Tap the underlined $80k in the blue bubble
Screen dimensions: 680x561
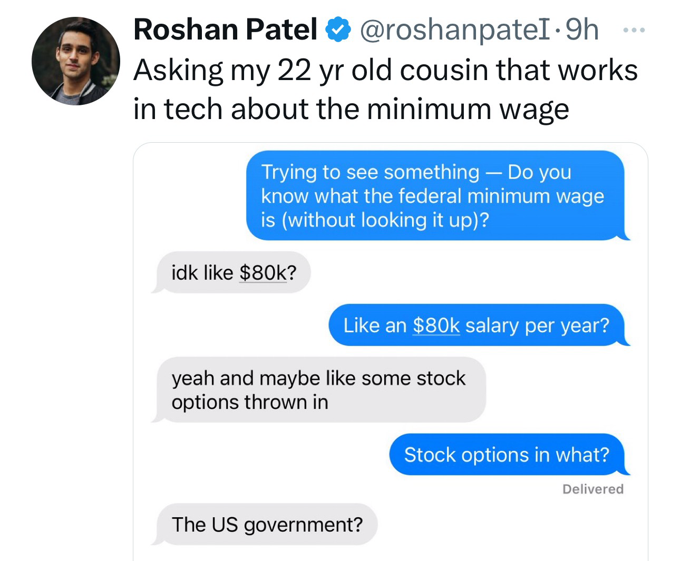(436, 325)
